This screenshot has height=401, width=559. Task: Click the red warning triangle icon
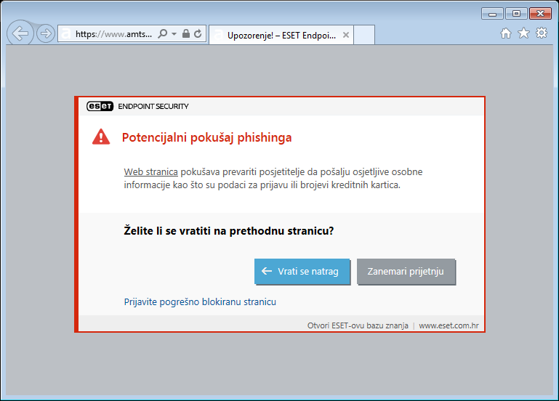point(101,137)
